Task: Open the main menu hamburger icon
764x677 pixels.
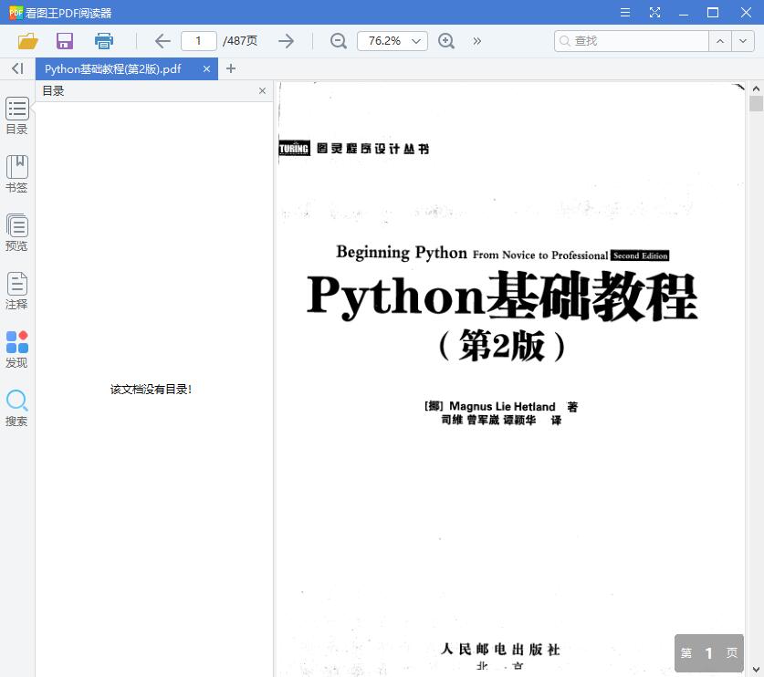Action: pyautogui.click(x=625, y=13)
